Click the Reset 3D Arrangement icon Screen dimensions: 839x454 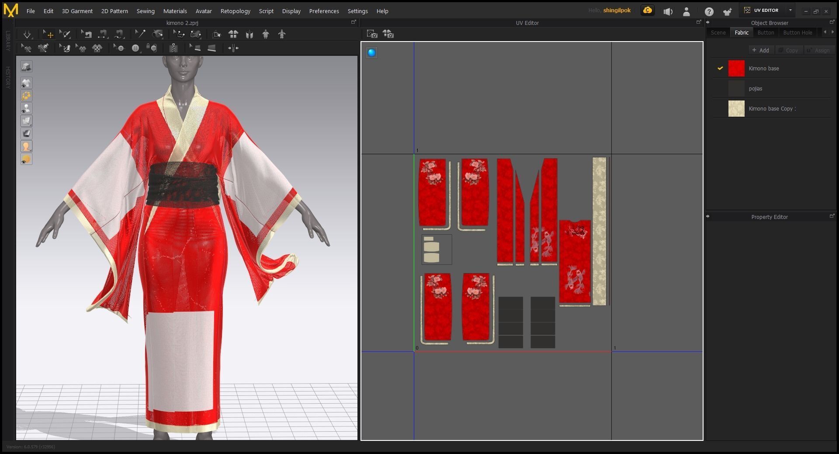(x=216, y=34)
